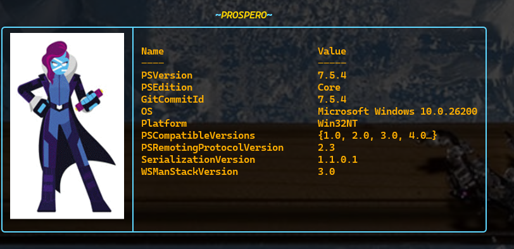Click the GitCommitId value 7.5.4
This screenshot has height=249, width=514.
(x=332, y=99)
